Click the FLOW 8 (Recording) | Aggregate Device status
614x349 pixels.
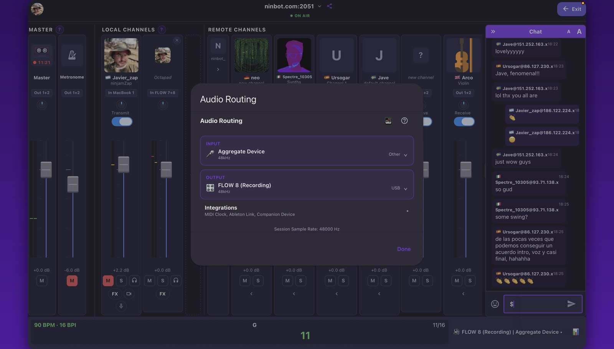[508, 332]
